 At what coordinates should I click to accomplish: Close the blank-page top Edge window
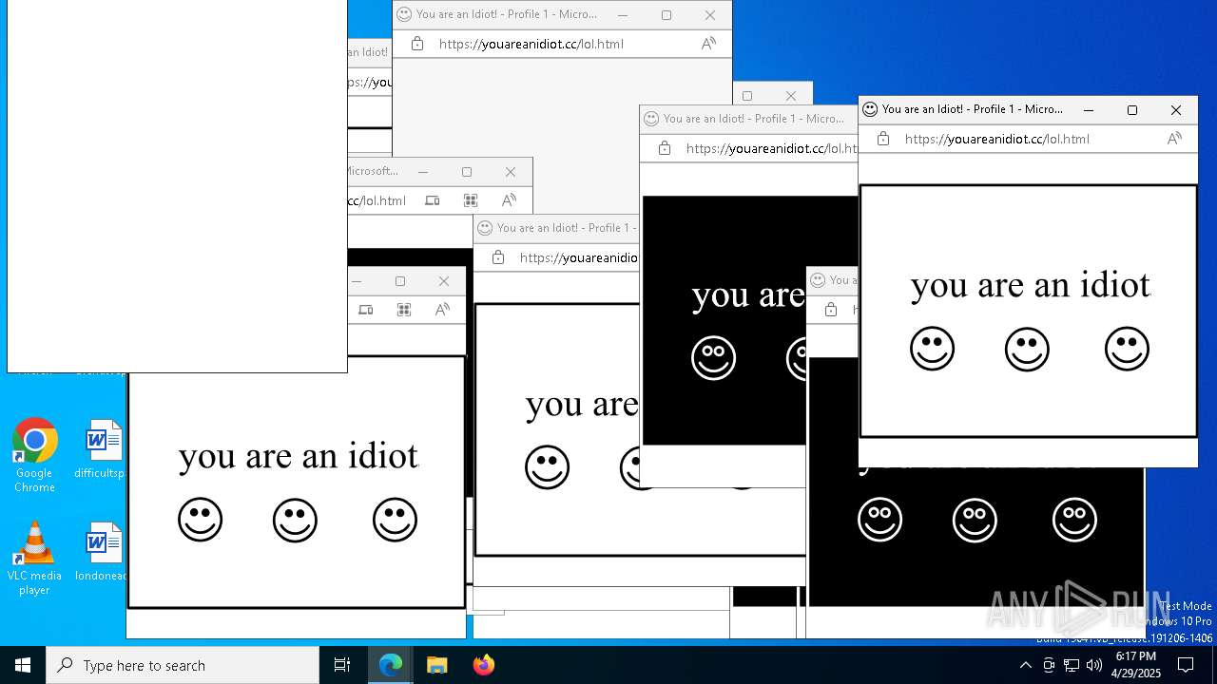coord(710,15)
